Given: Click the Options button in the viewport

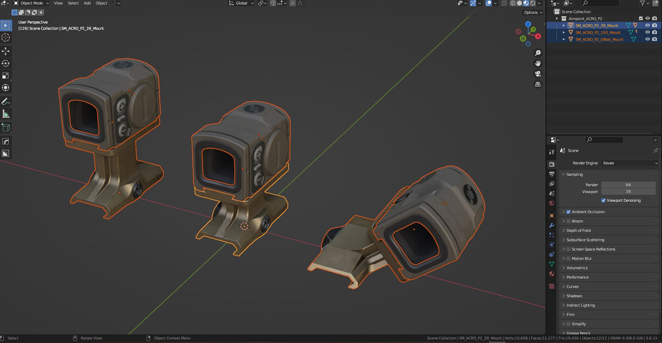Looking at the screenshot, I should point(532,12).
